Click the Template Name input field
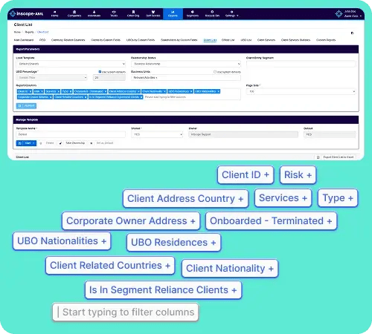Screen dimensions: 372x334 tap(71, 134)
